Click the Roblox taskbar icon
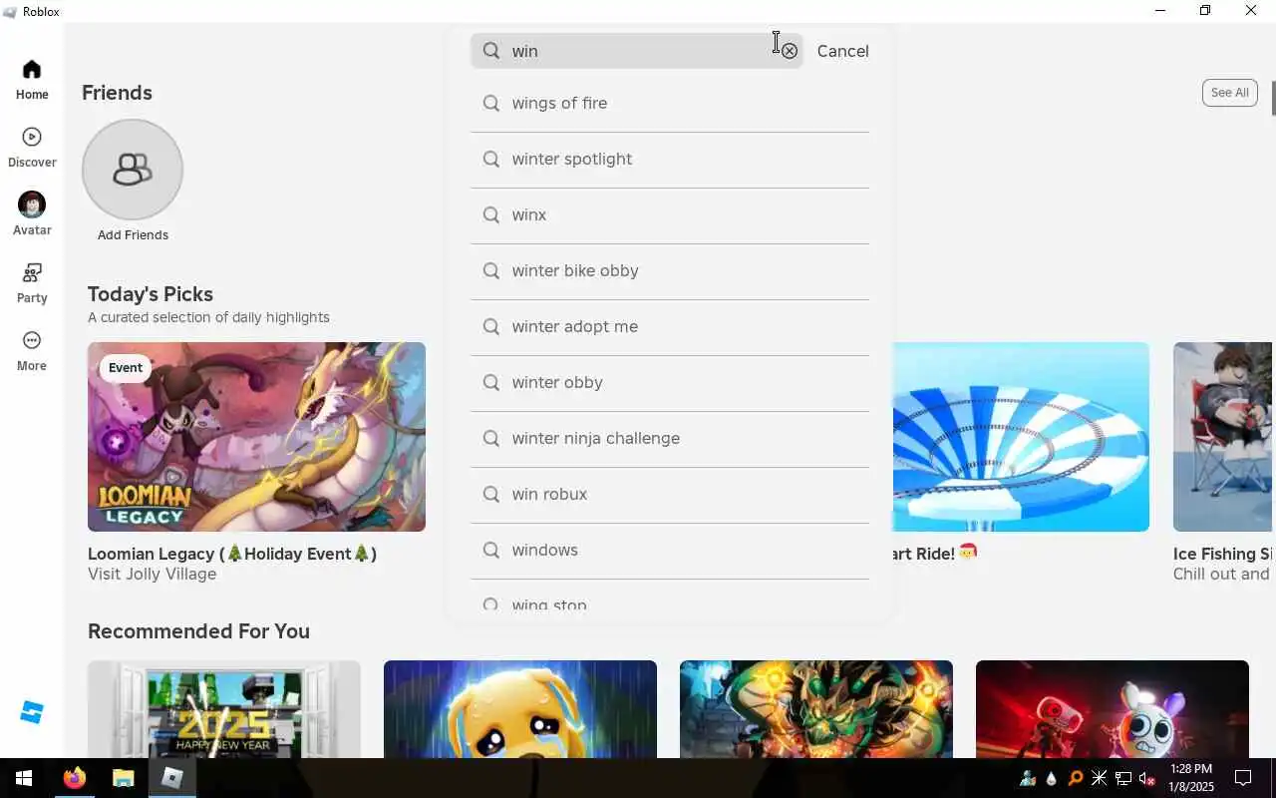 click(x=171, y=778)
